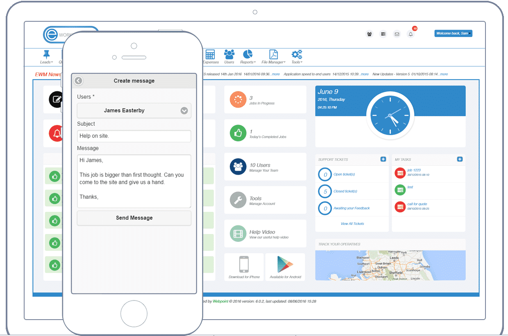
Task: Open the Awaiting your Feedback link
Action: (352, 208)
